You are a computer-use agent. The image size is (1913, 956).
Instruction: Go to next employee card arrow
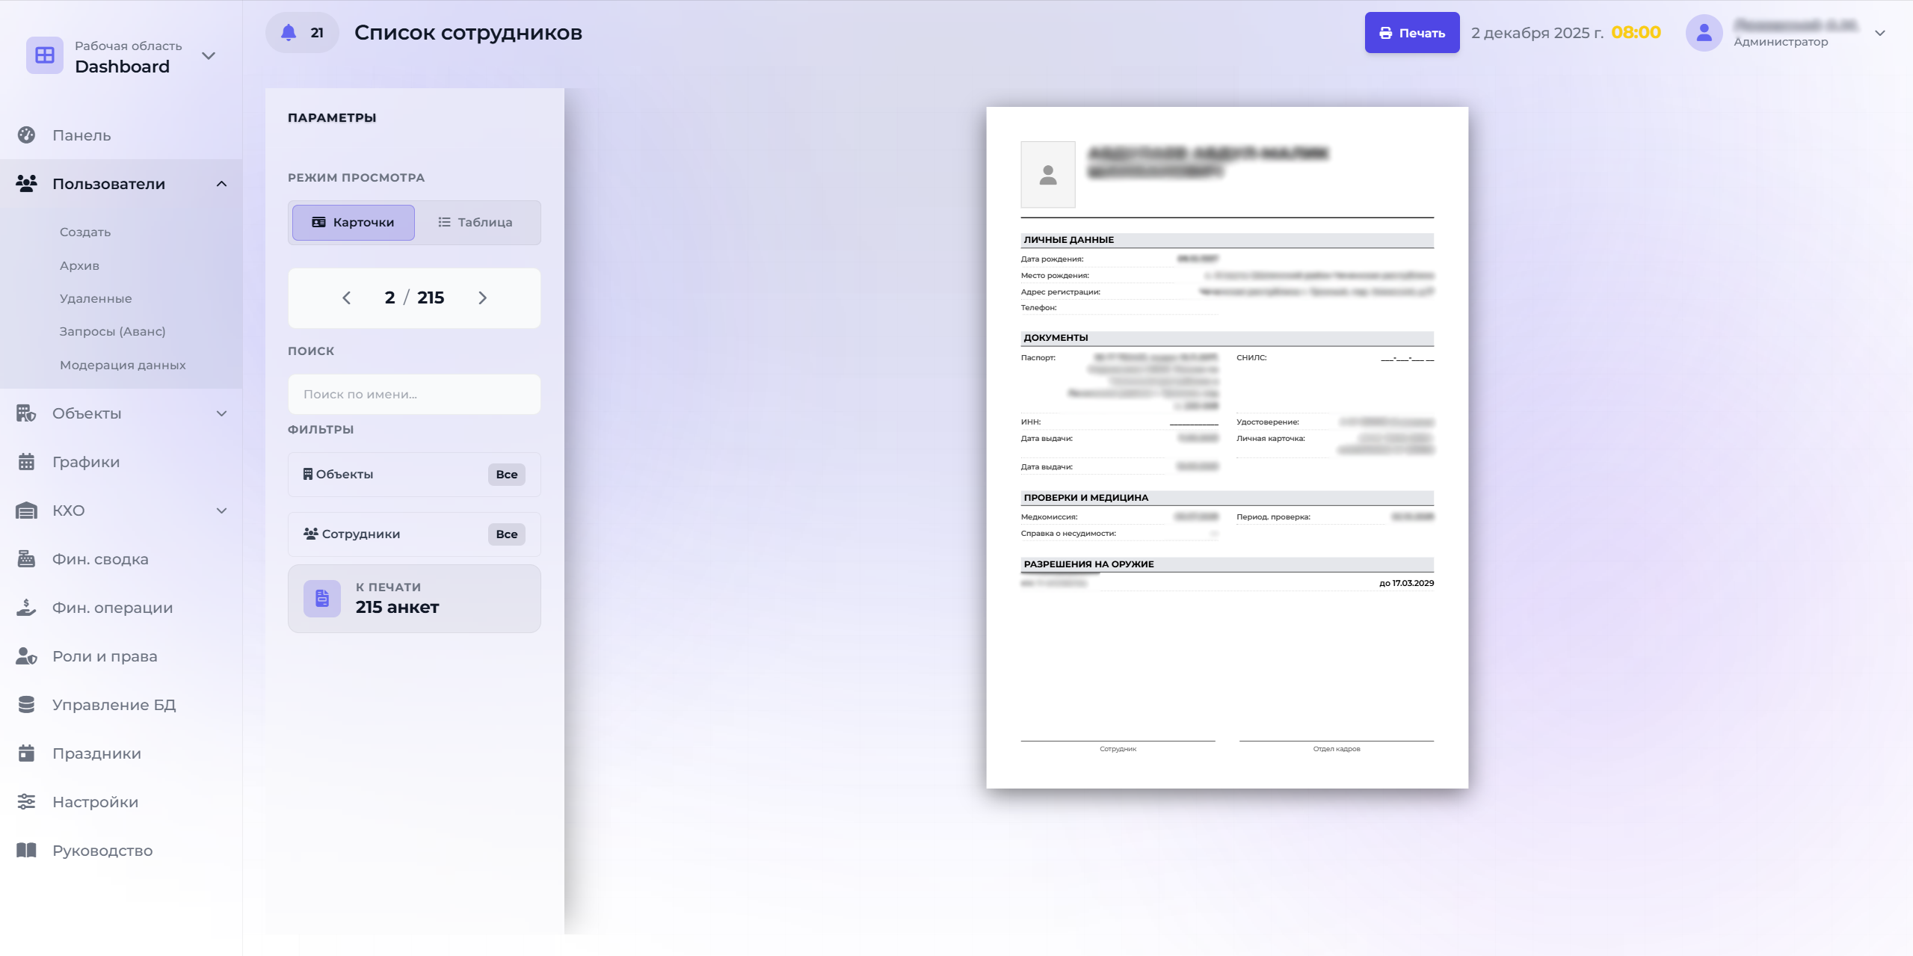[x=482, y=298]
